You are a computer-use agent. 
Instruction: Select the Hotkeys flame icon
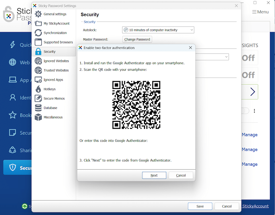click(x=38, y=89)
